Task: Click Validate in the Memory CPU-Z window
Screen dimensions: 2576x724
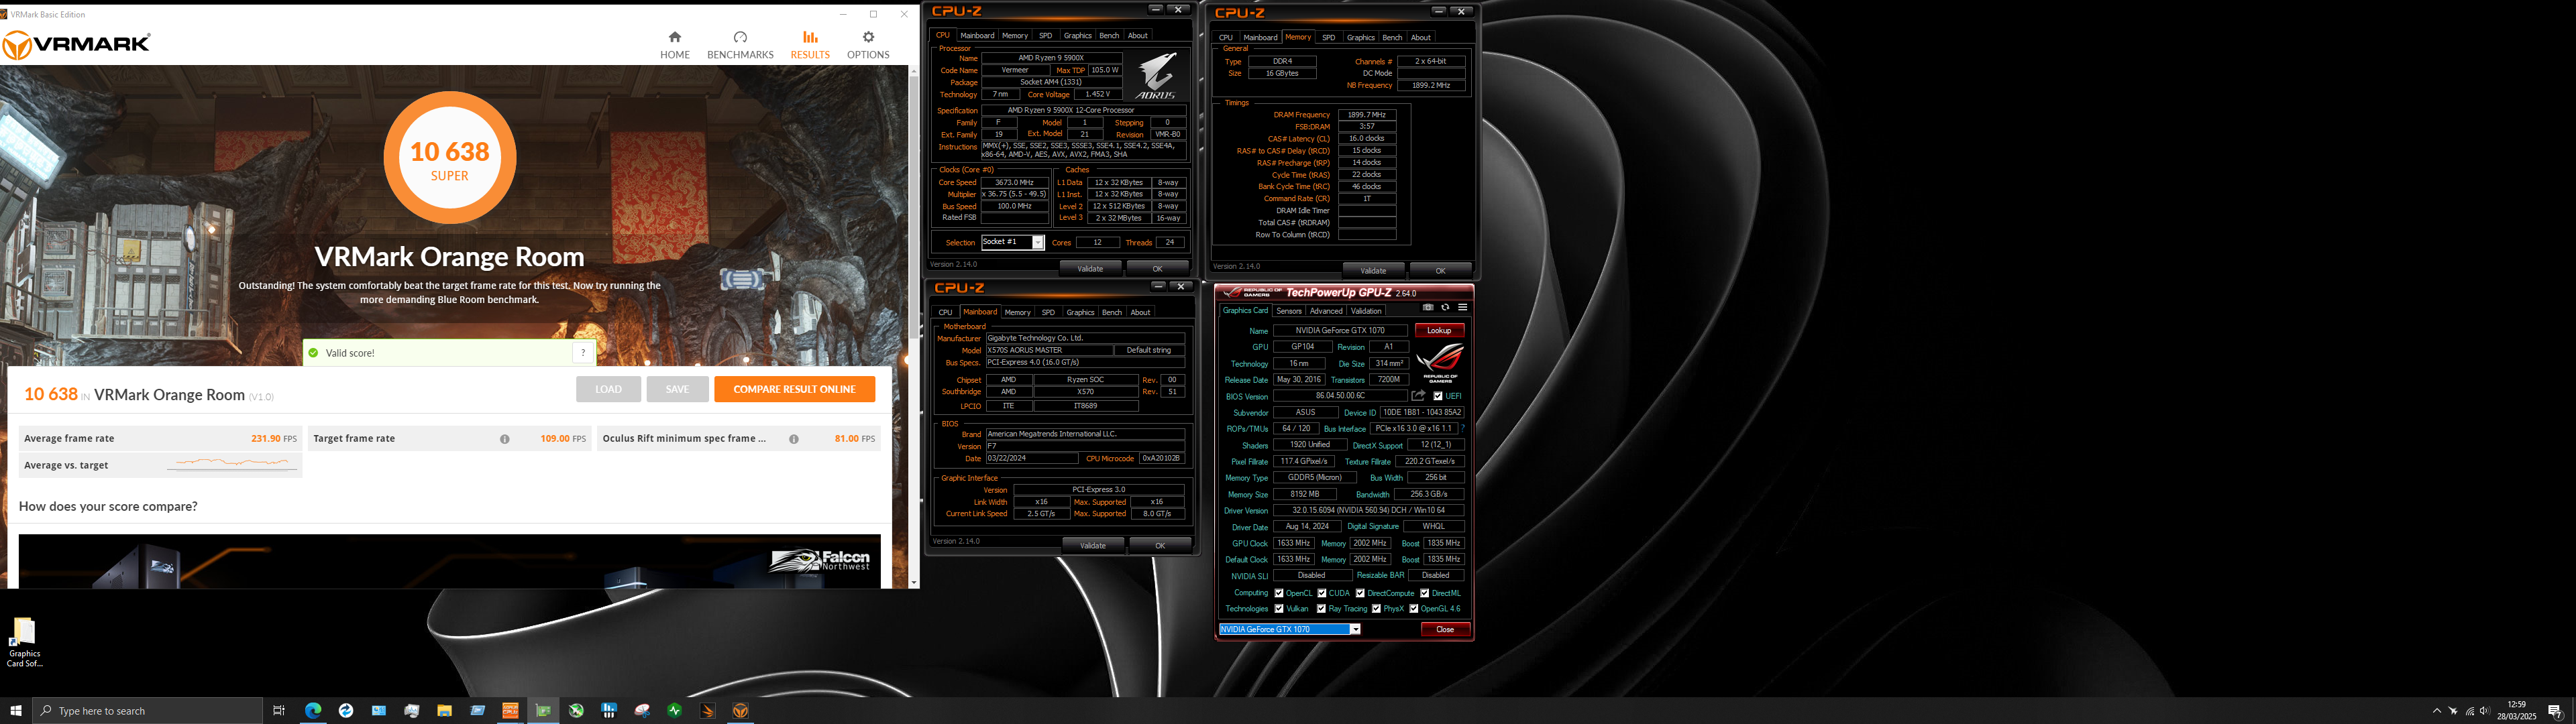Action: 1373,270
